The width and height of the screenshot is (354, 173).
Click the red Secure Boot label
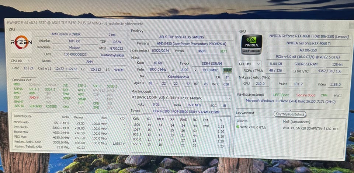point(305,95)
